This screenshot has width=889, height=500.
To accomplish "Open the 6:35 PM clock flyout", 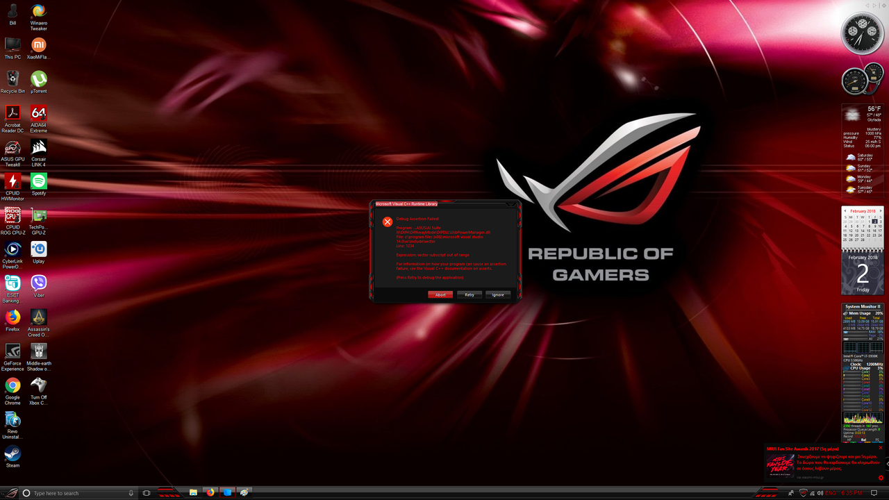I will pos(853,493).
